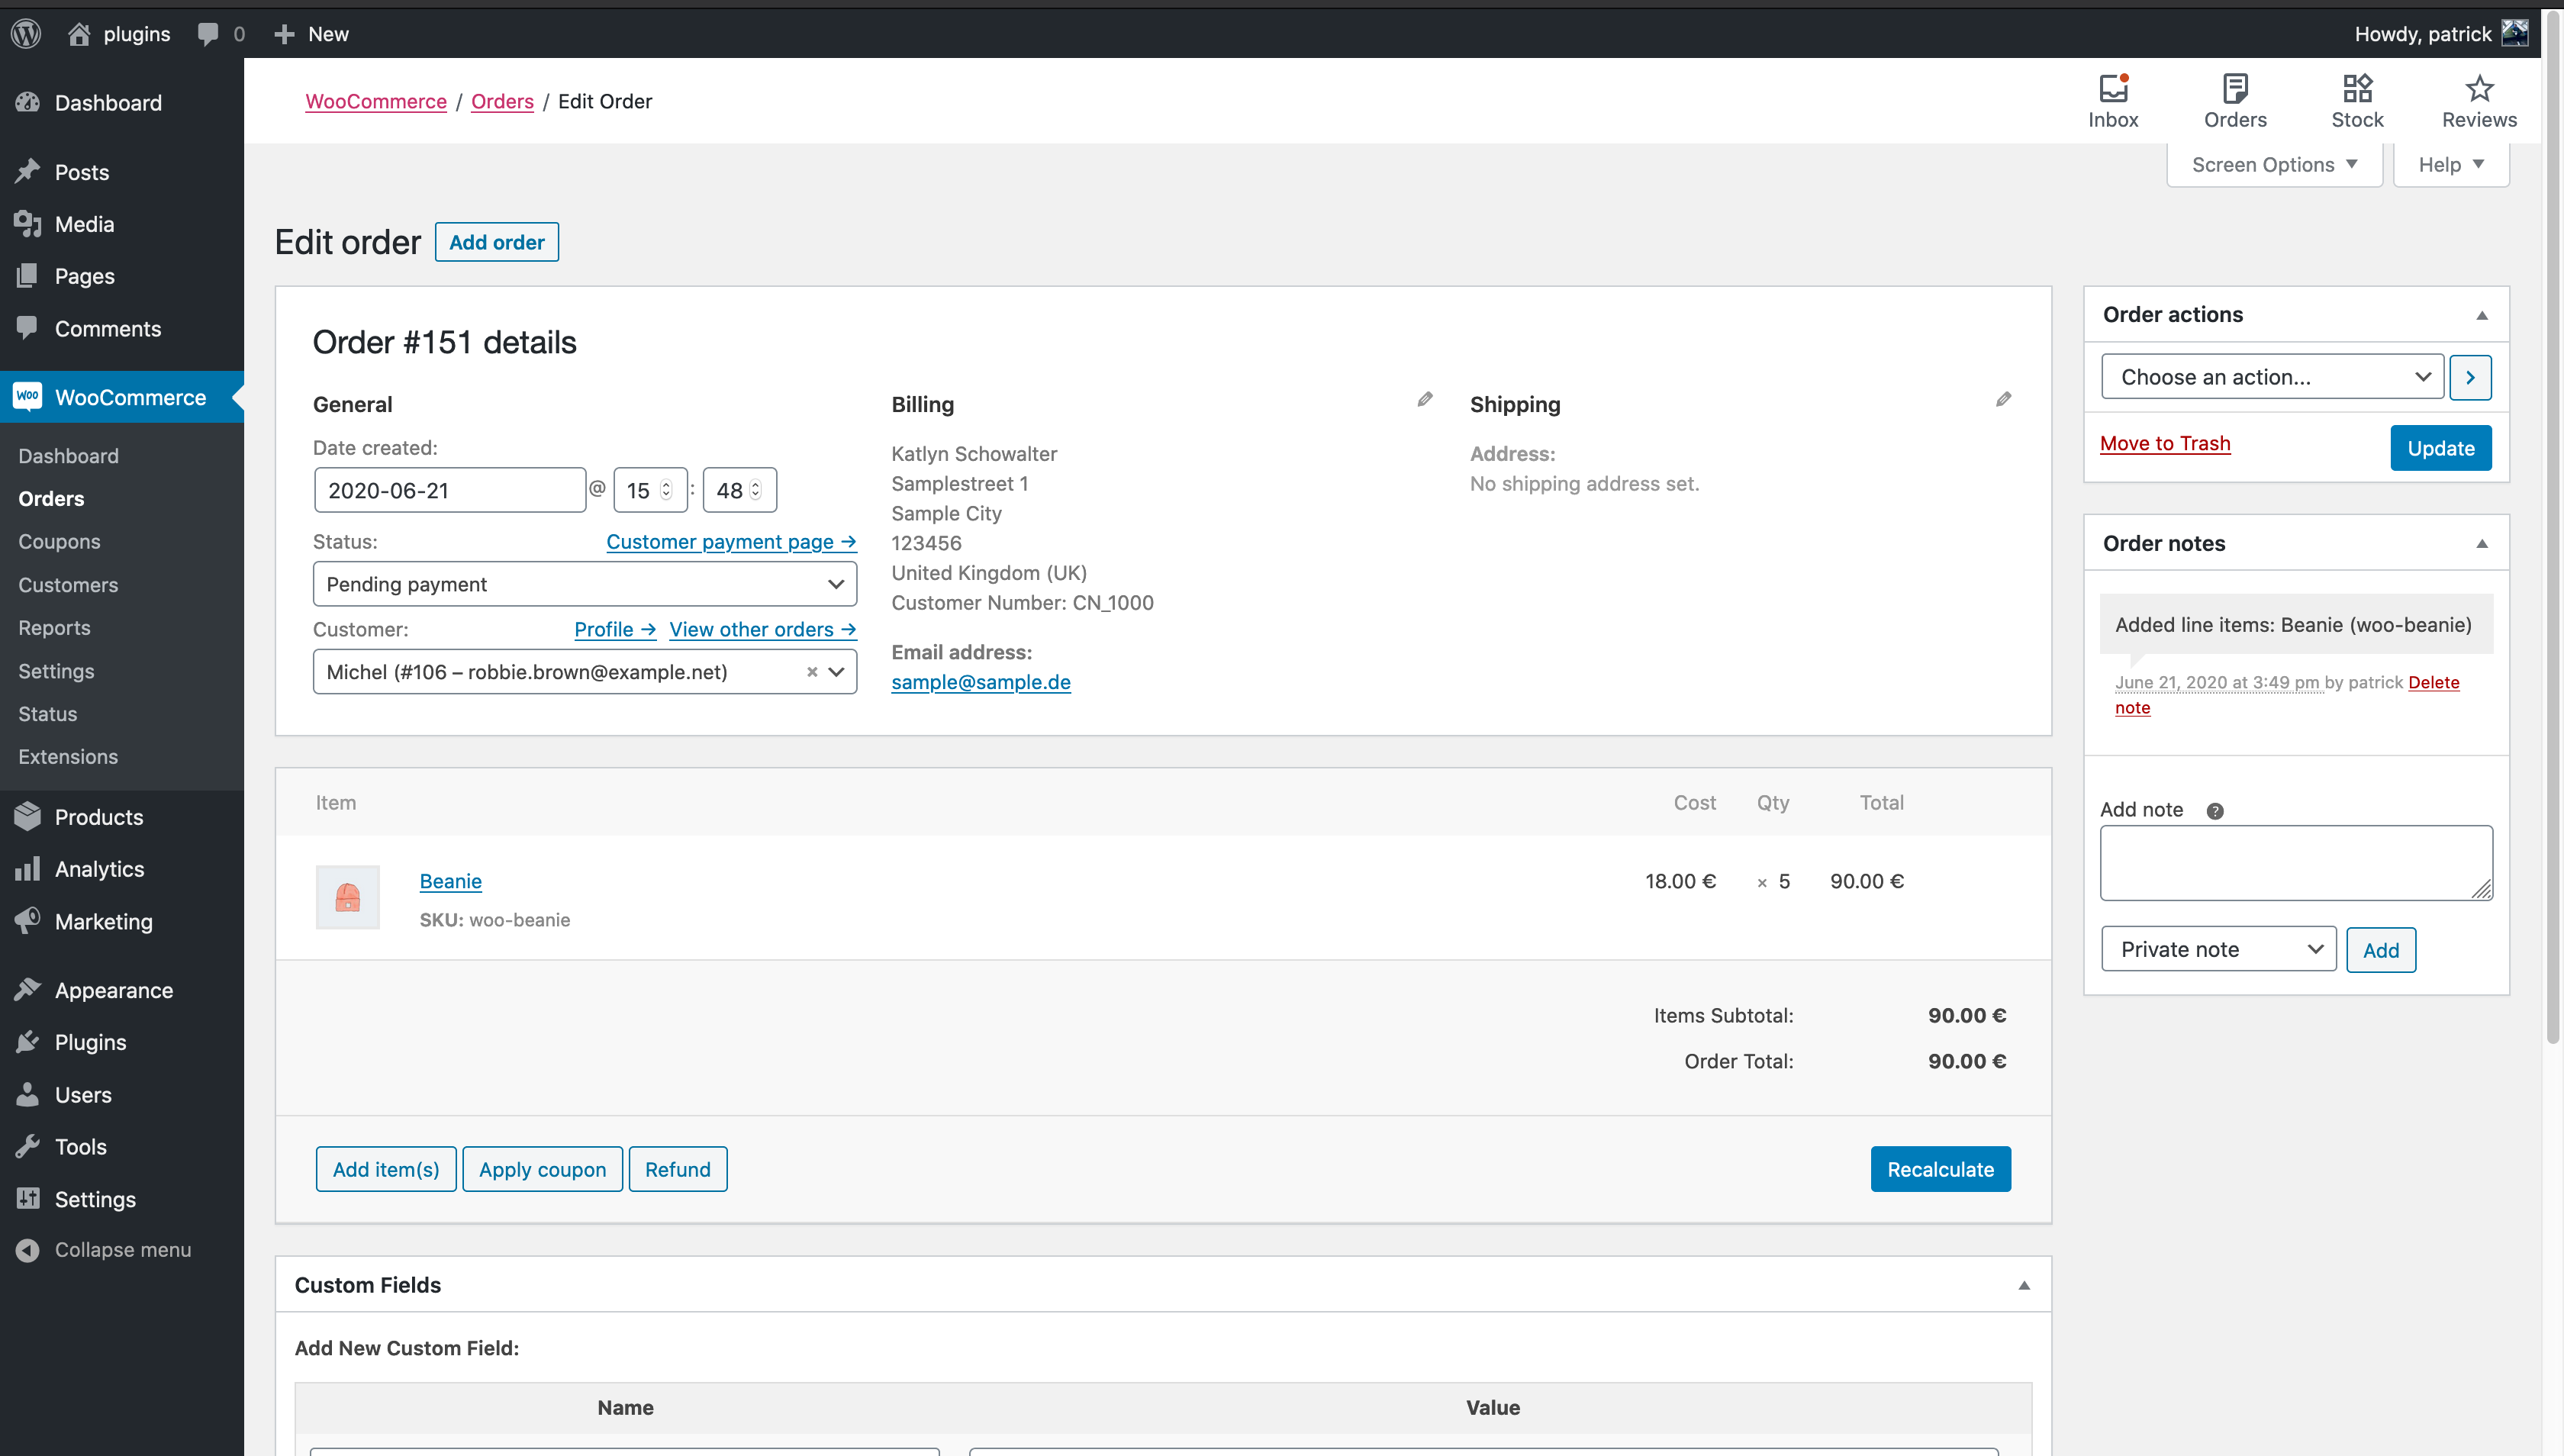Expand Screen Options panel
Viewport: 2564px width, 1456px height.
2274,164
